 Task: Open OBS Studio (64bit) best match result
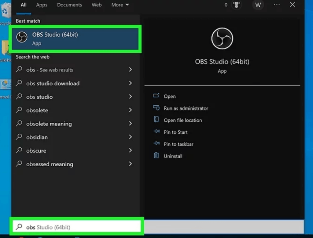(x=75, y=39)
